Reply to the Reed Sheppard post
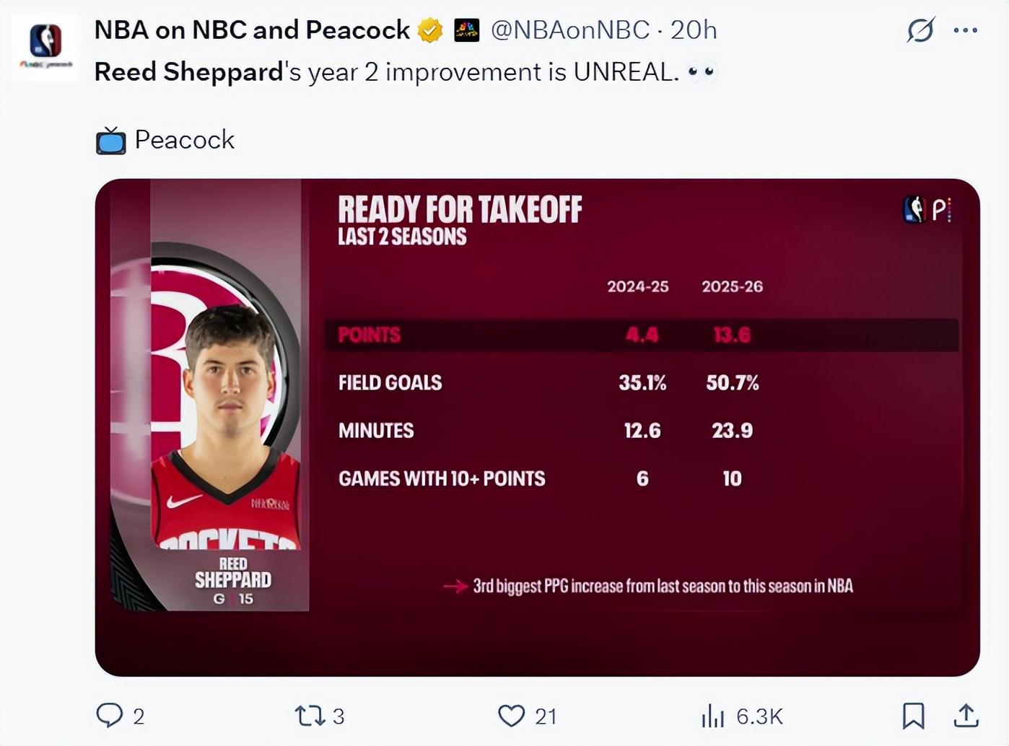Viewport: 1009px width, 746px height. coord(110,715)
